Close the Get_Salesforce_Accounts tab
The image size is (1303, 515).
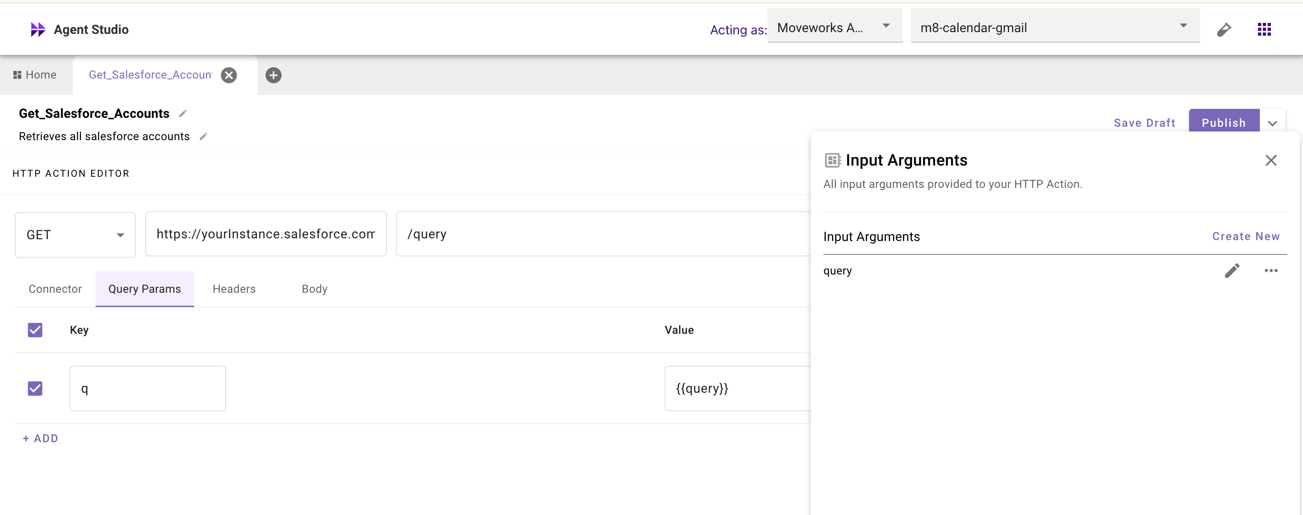click(229, 75)
